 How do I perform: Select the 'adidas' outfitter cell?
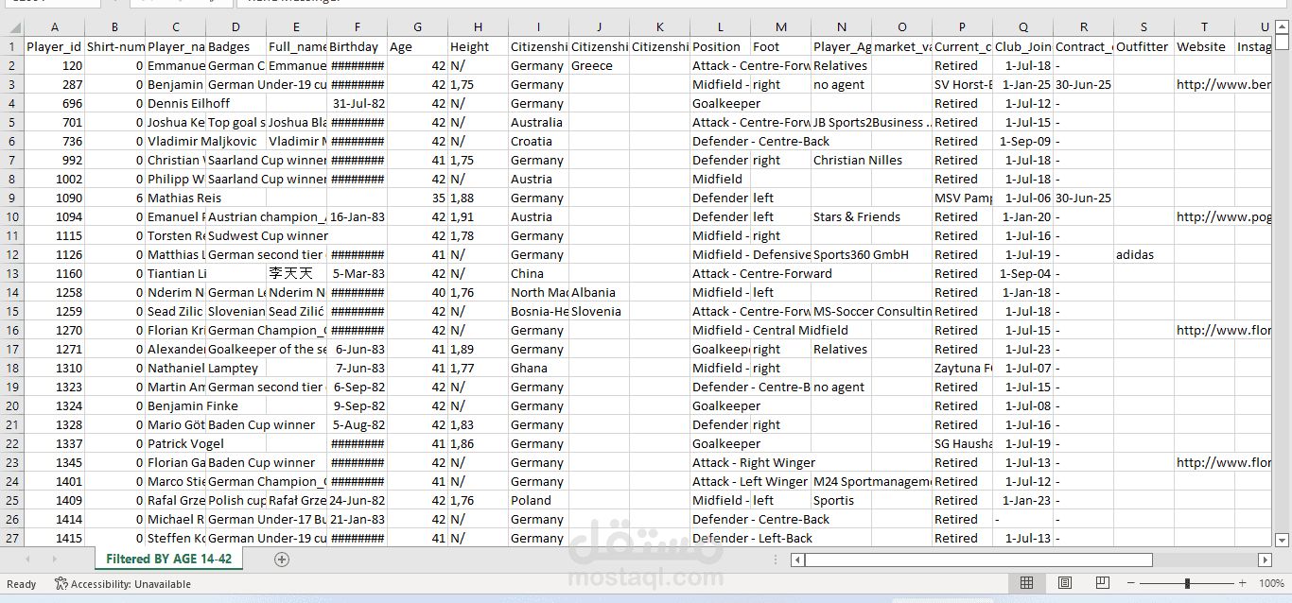point(1144,254)
